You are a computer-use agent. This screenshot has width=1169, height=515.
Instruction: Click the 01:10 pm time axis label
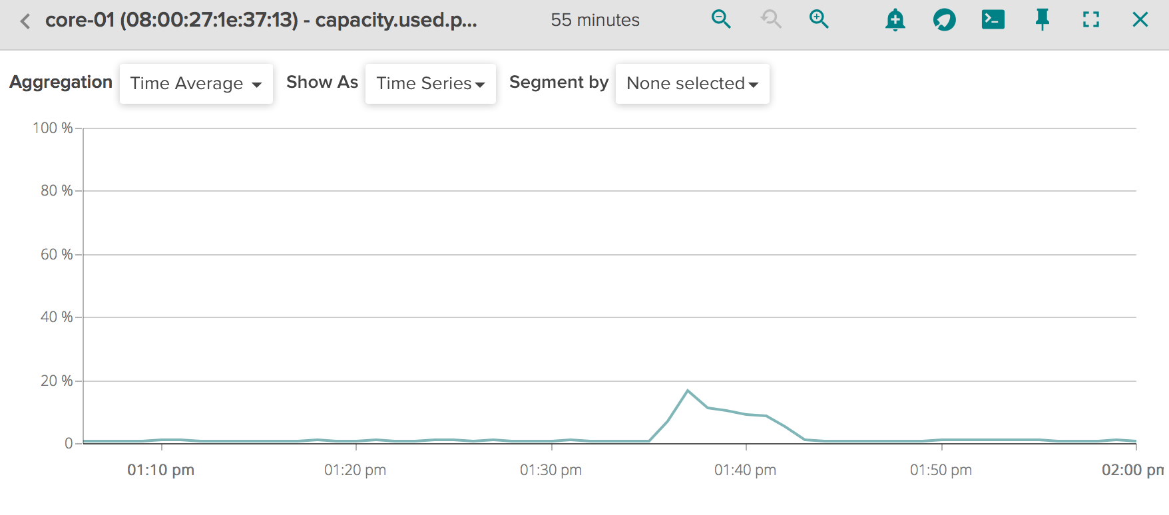tap(160, 470)
